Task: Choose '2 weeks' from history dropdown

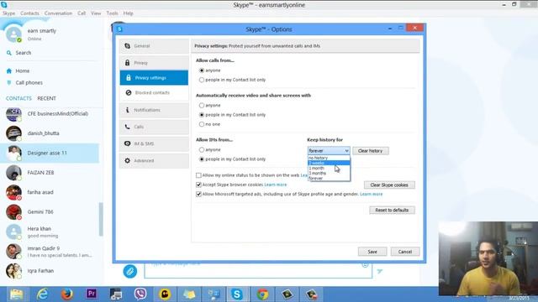Action: (x=329, y=163)
